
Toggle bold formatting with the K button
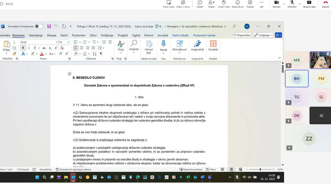[23, 48]
